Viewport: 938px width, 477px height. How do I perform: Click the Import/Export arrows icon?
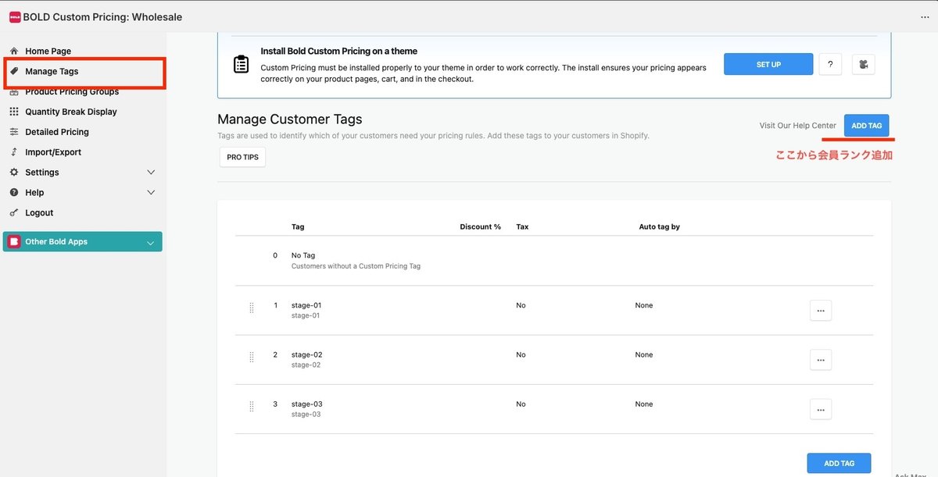(14, 152)
